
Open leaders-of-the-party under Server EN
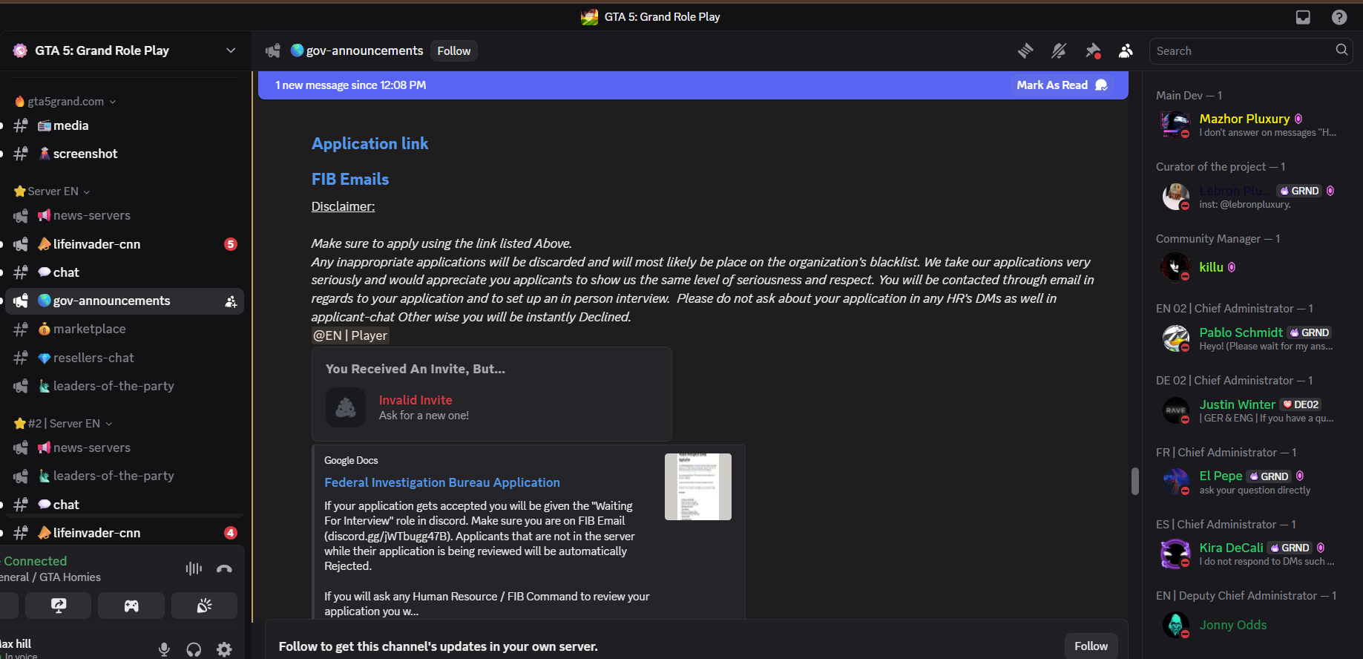tap(124, 386)
